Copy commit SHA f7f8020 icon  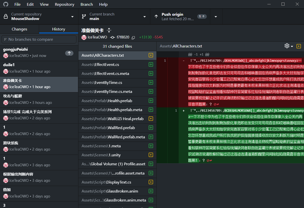[x=133, y=37]
